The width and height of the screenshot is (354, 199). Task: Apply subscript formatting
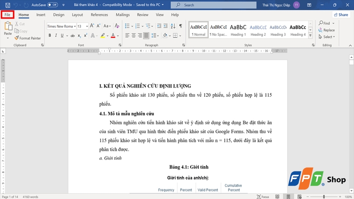click(79, 36)
